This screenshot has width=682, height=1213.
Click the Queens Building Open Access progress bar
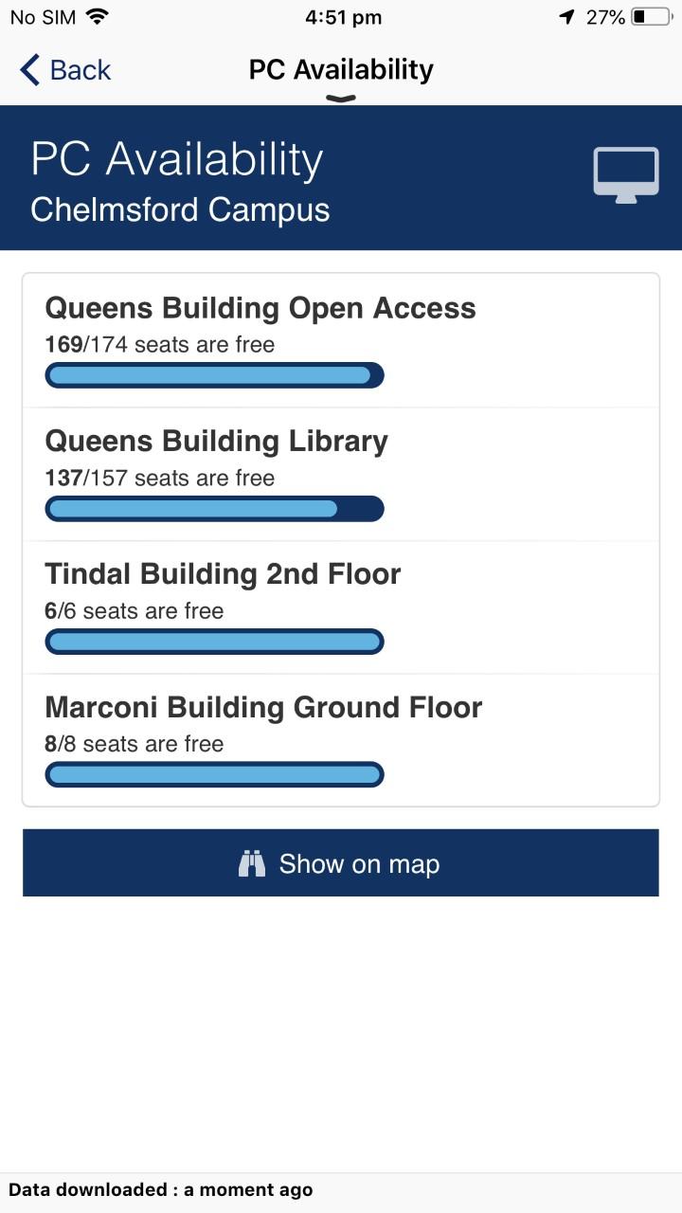(x=214, y=375)
